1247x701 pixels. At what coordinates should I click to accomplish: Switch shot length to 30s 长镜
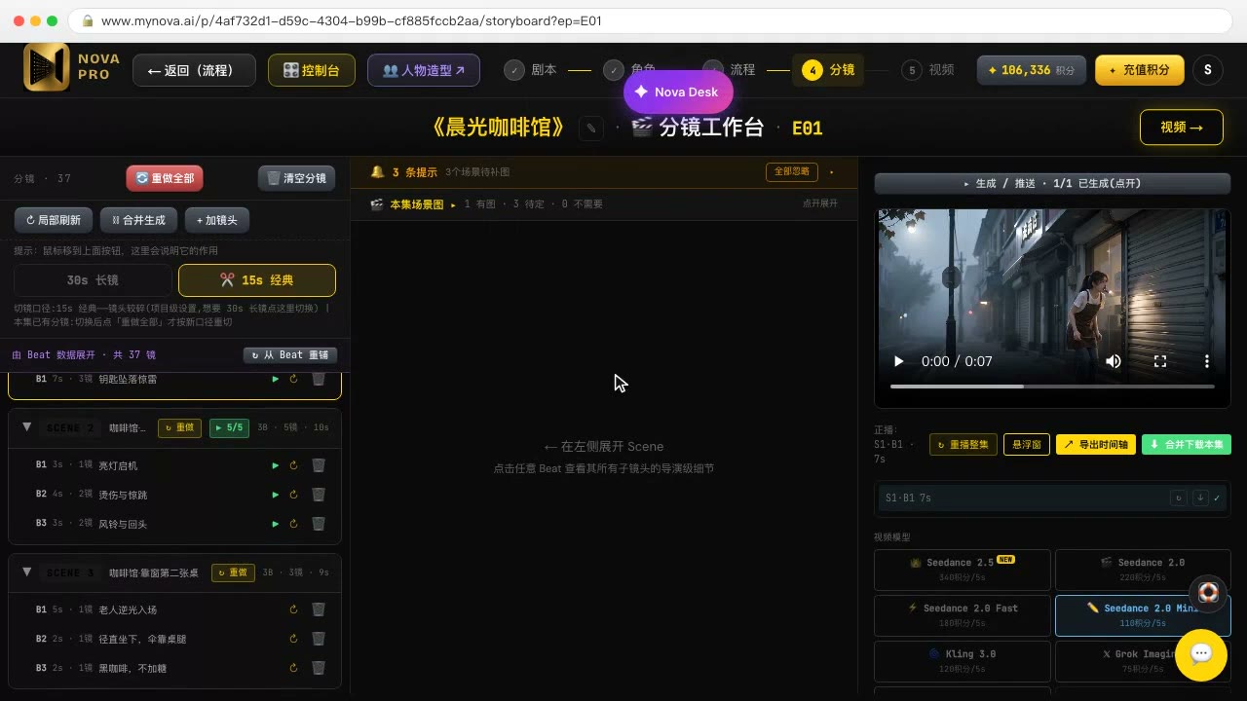(x=93, y=280)
